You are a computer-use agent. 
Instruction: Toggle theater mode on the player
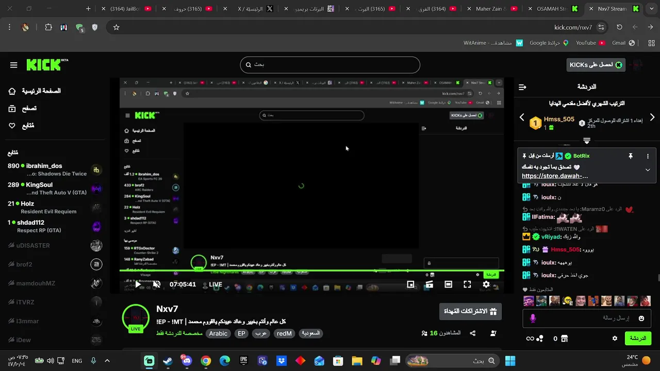click(448, 284)
